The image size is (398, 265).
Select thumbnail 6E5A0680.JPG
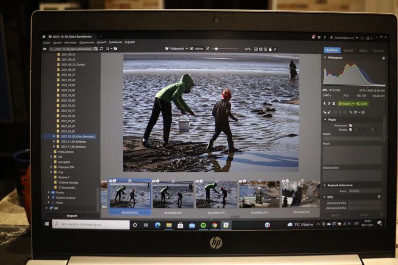(x=173, y=197)
